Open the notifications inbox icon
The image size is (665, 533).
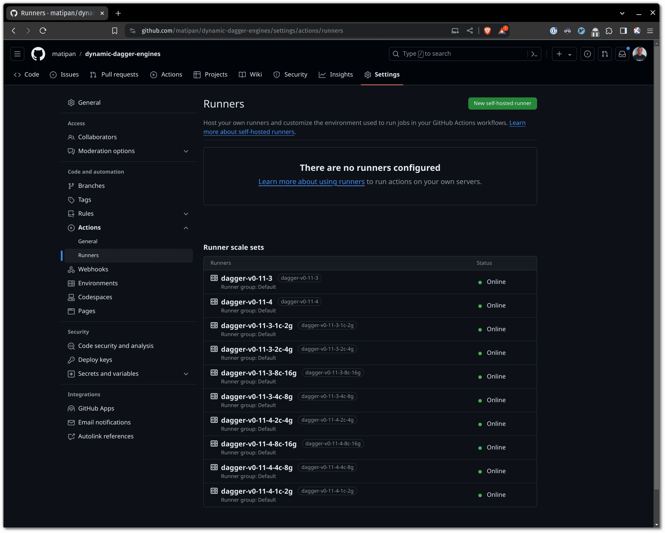(622, 54)
